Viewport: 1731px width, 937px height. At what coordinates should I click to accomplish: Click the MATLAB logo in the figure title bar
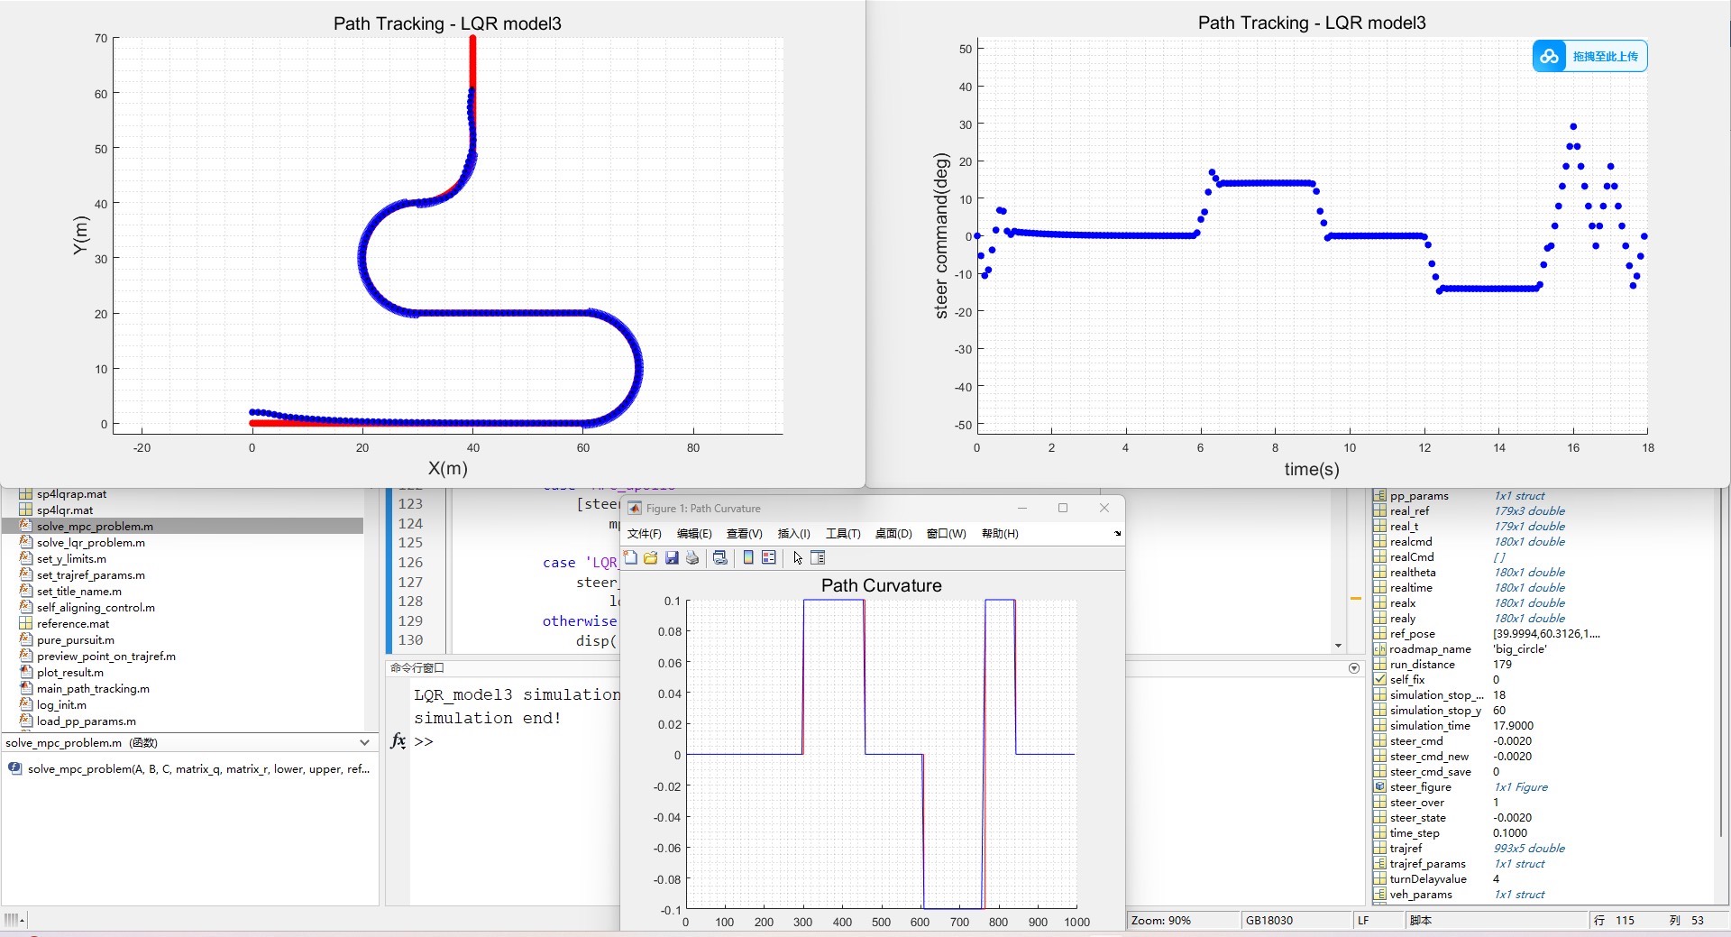point(635,509)
